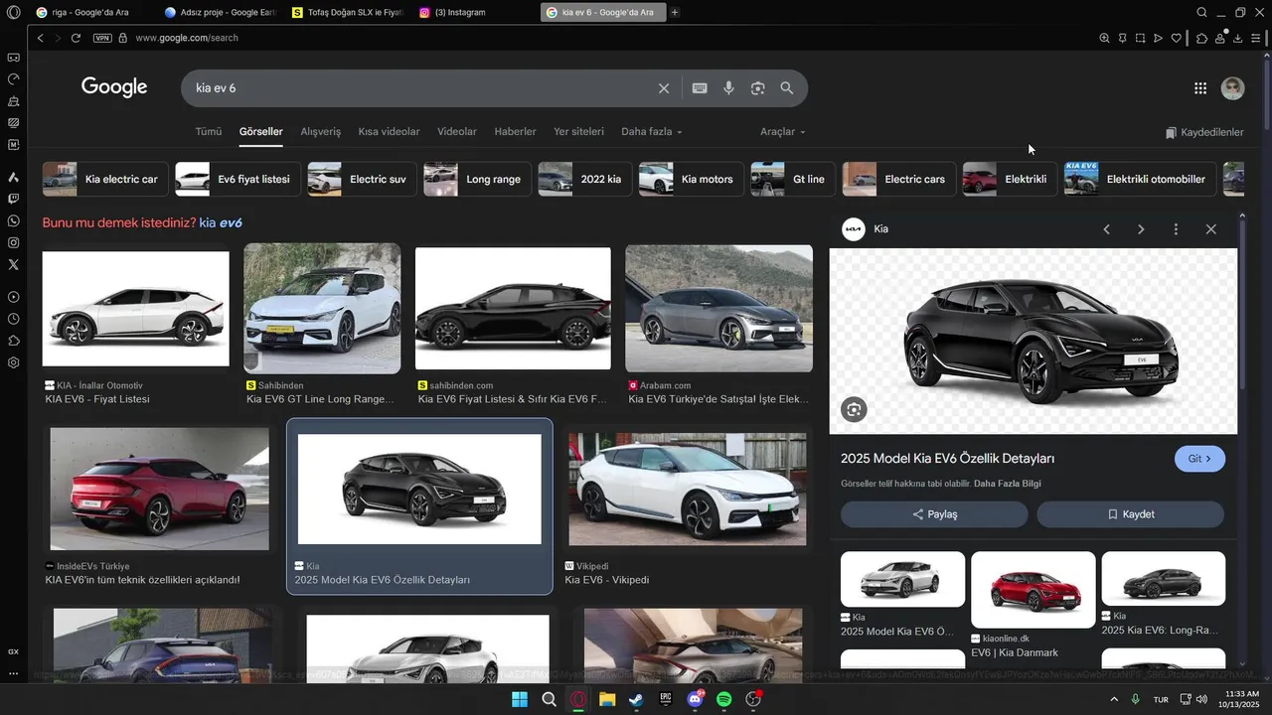Click the 'Kaydet' save button
The width and height of the screenshot is (1272, 715).
pos(1131,514)
